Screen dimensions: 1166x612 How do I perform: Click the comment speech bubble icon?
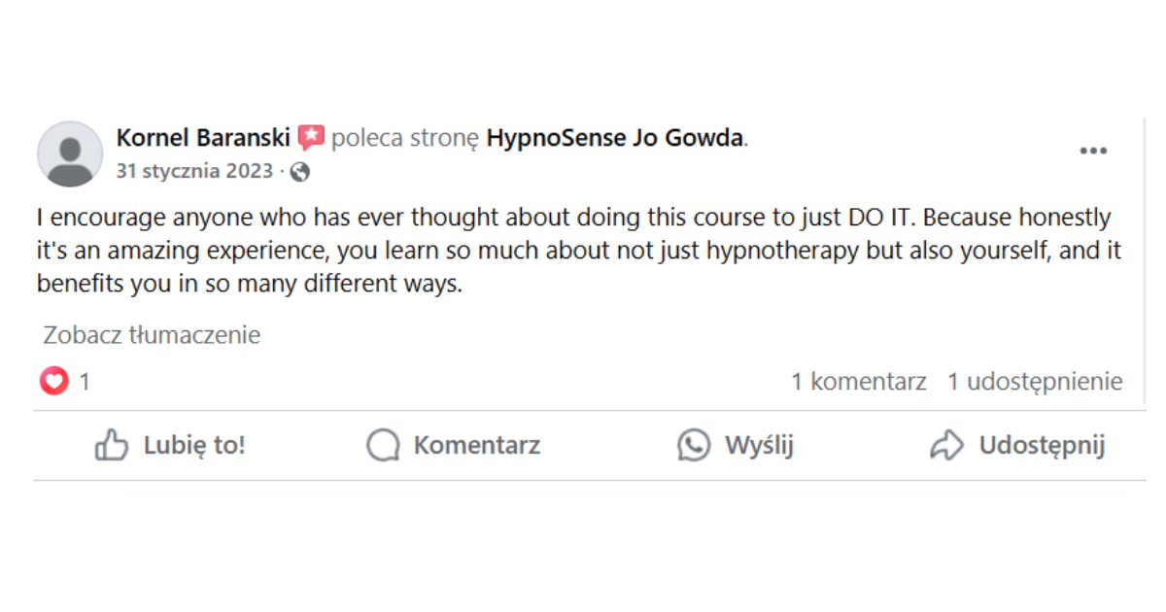[x=383, y=446]
